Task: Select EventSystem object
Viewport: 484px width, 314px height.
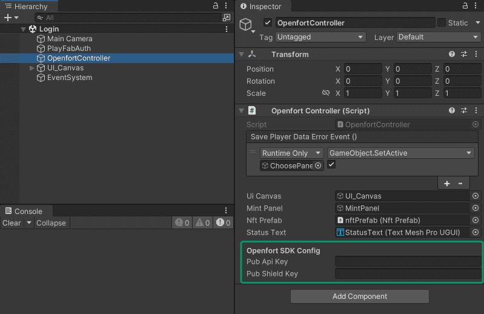Action: (70, 78)
